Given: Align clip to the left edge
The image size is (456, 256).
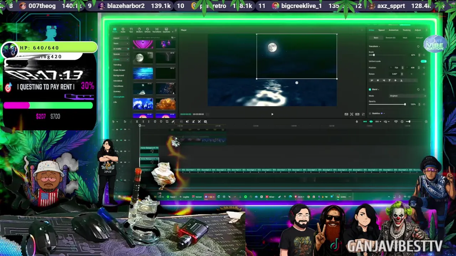Looking at the screenshot, I should coord(372,80).
